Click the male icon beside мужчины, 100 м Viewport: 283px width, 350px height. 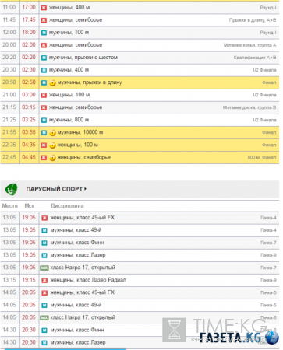pos(44,33)
